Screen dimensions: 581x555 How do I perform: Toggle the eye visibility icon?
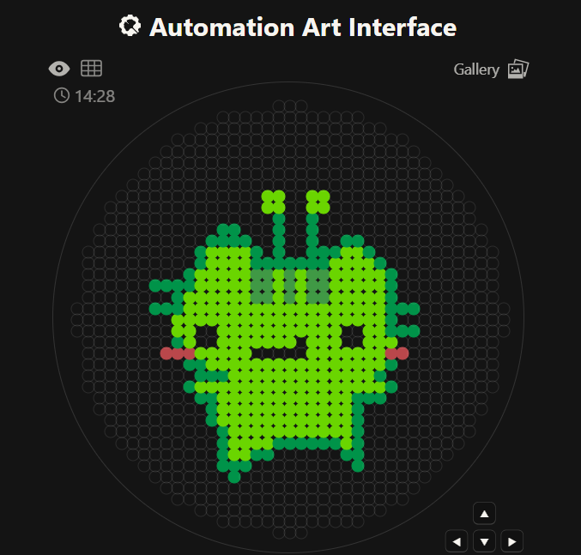click(59, 69)
